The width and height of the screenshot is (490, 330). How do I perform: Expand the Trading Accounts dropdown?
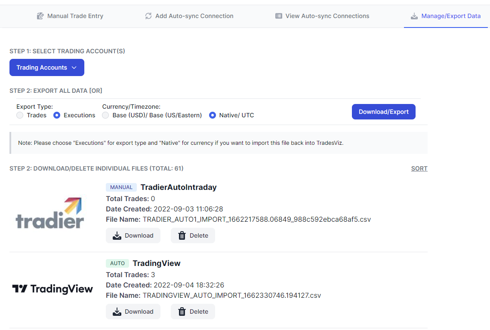click(x=47, y=67)
